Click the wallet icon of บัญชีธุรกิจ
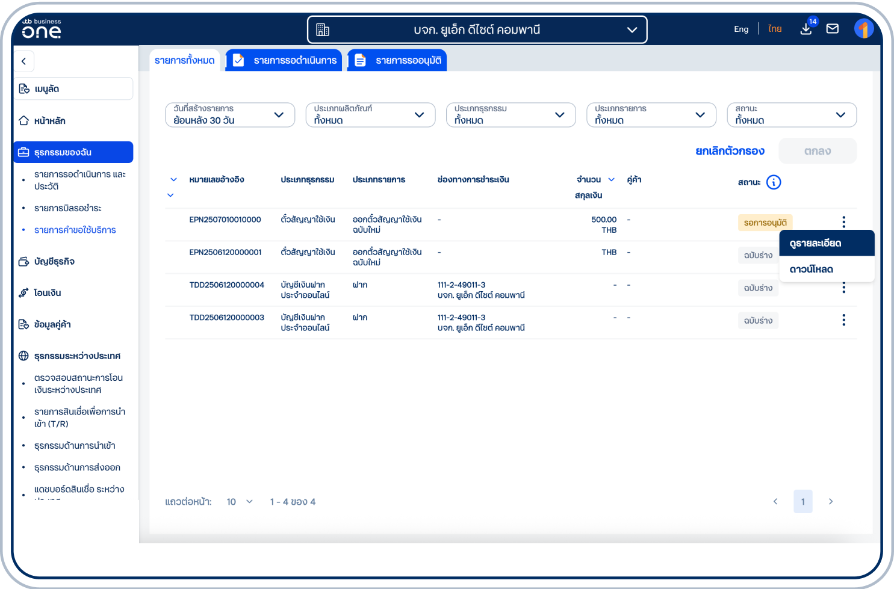894x589 pixels. 24,262
